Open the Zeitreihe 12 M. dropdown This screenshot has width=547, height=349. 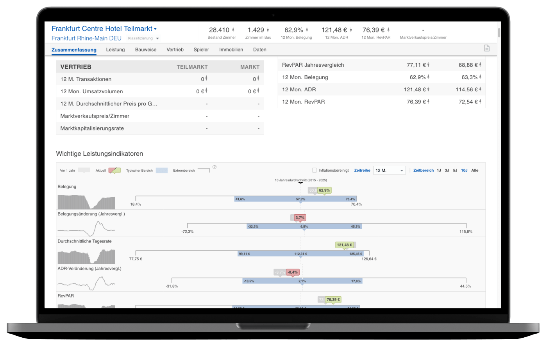390,171
